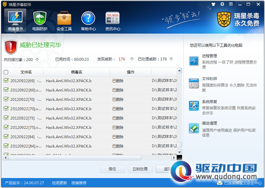Viewport: 265px width, 188px height.
Task: Click the 威胁已处理完毕 status heading
Action: [40, 45]
